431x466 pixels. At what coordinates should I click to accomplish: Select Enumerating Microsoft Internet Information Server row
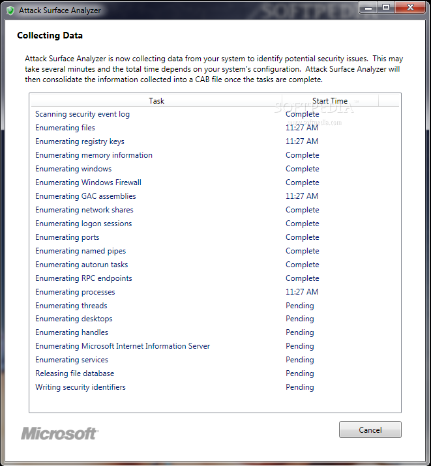tap(215, 346)
